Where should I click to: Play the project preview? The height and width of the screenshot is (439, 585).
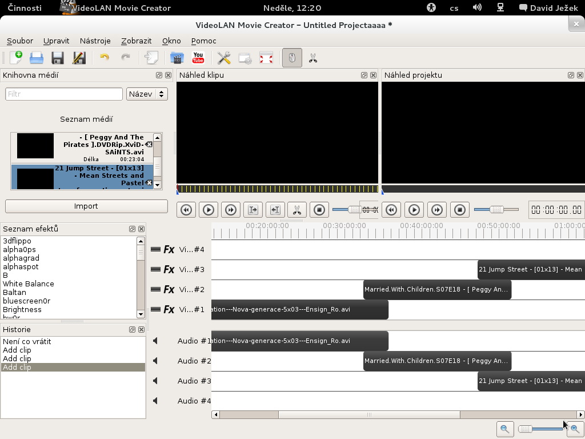pos(414,210)
